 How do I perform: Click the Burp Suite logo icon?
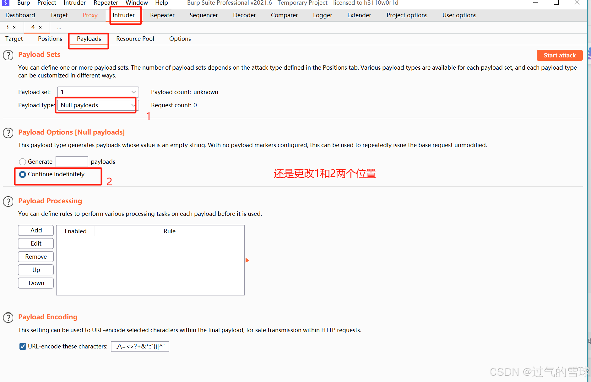point(5,3)
